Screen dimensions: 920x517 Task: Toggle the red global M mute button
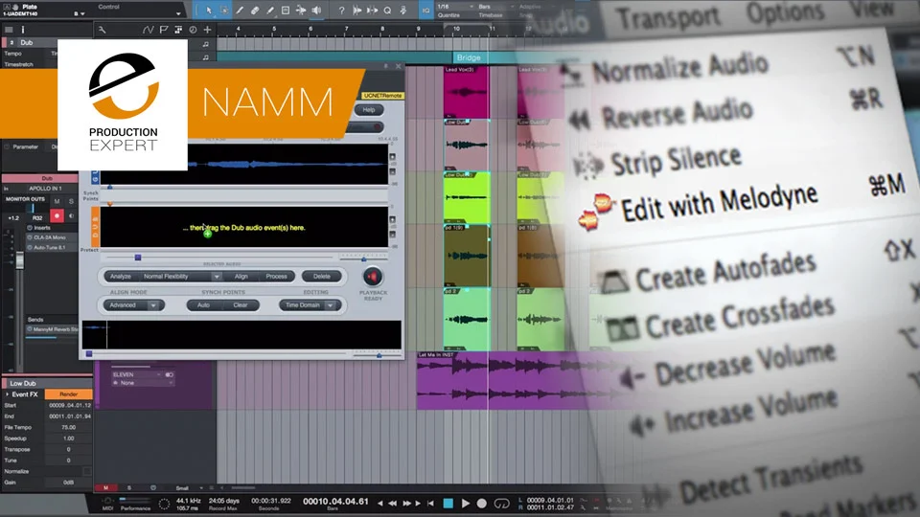click(x=105, y=487)
